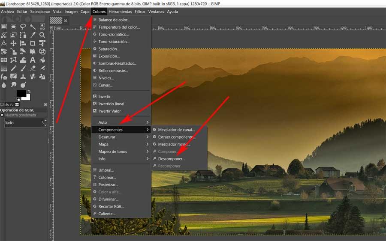Select the Paths tool
Screen dimensions: 386x241
[23, 35]
